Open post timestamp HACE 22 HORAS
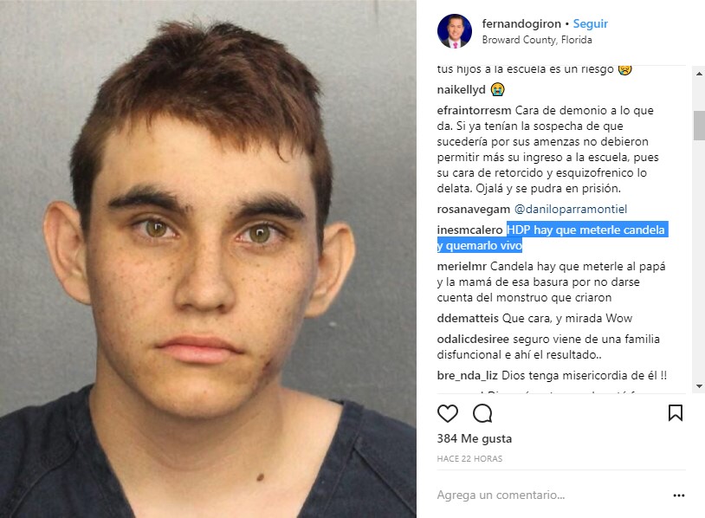Screen dimensions: 705x518 click(469, 458)
